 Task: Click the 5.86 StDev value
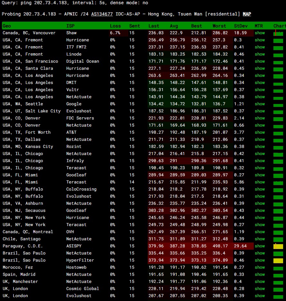(239, 182)
